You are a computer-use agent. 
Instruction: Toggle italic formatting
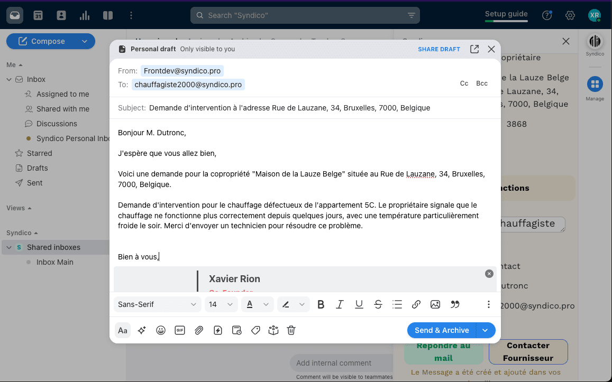click(x=340, y=304)
